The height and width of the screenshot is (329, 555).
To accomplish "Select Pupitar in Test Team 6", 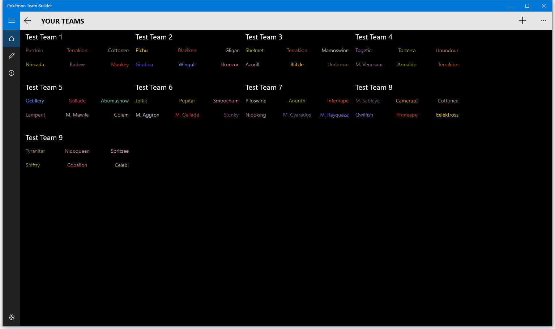I will pos(187,101).
